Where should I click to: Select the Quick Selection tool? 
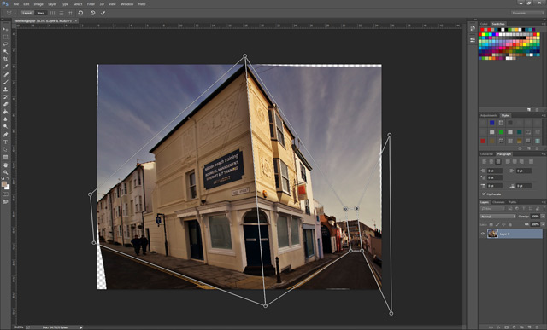click(6, 51)
